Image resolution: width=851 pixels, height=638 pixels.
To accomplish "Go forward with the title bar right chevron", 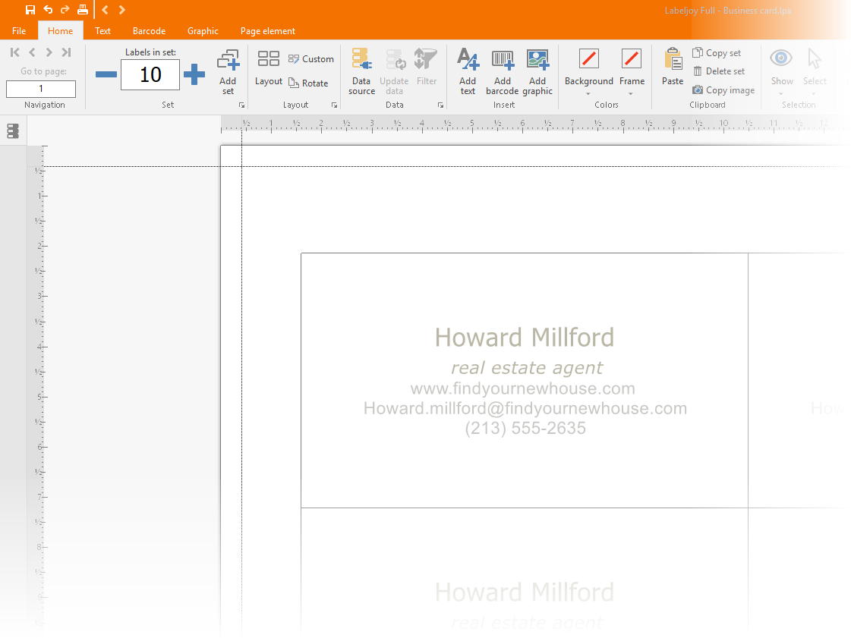I will point(122,10).
